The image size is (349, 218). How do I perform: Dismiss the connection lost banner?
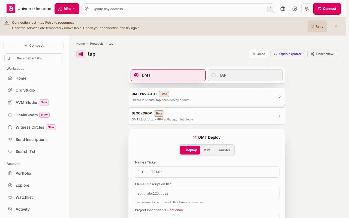[336, 26]
